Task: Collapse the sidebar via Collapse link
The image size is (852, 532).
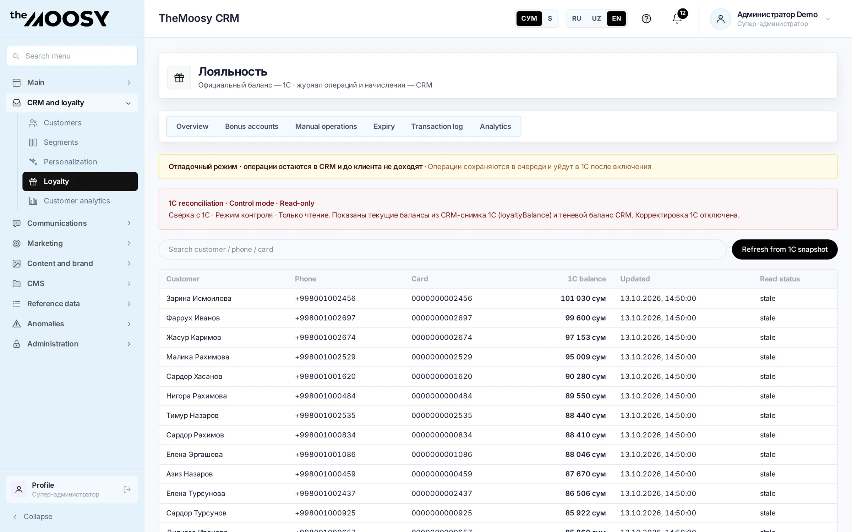Action: [x=33, y=517]
